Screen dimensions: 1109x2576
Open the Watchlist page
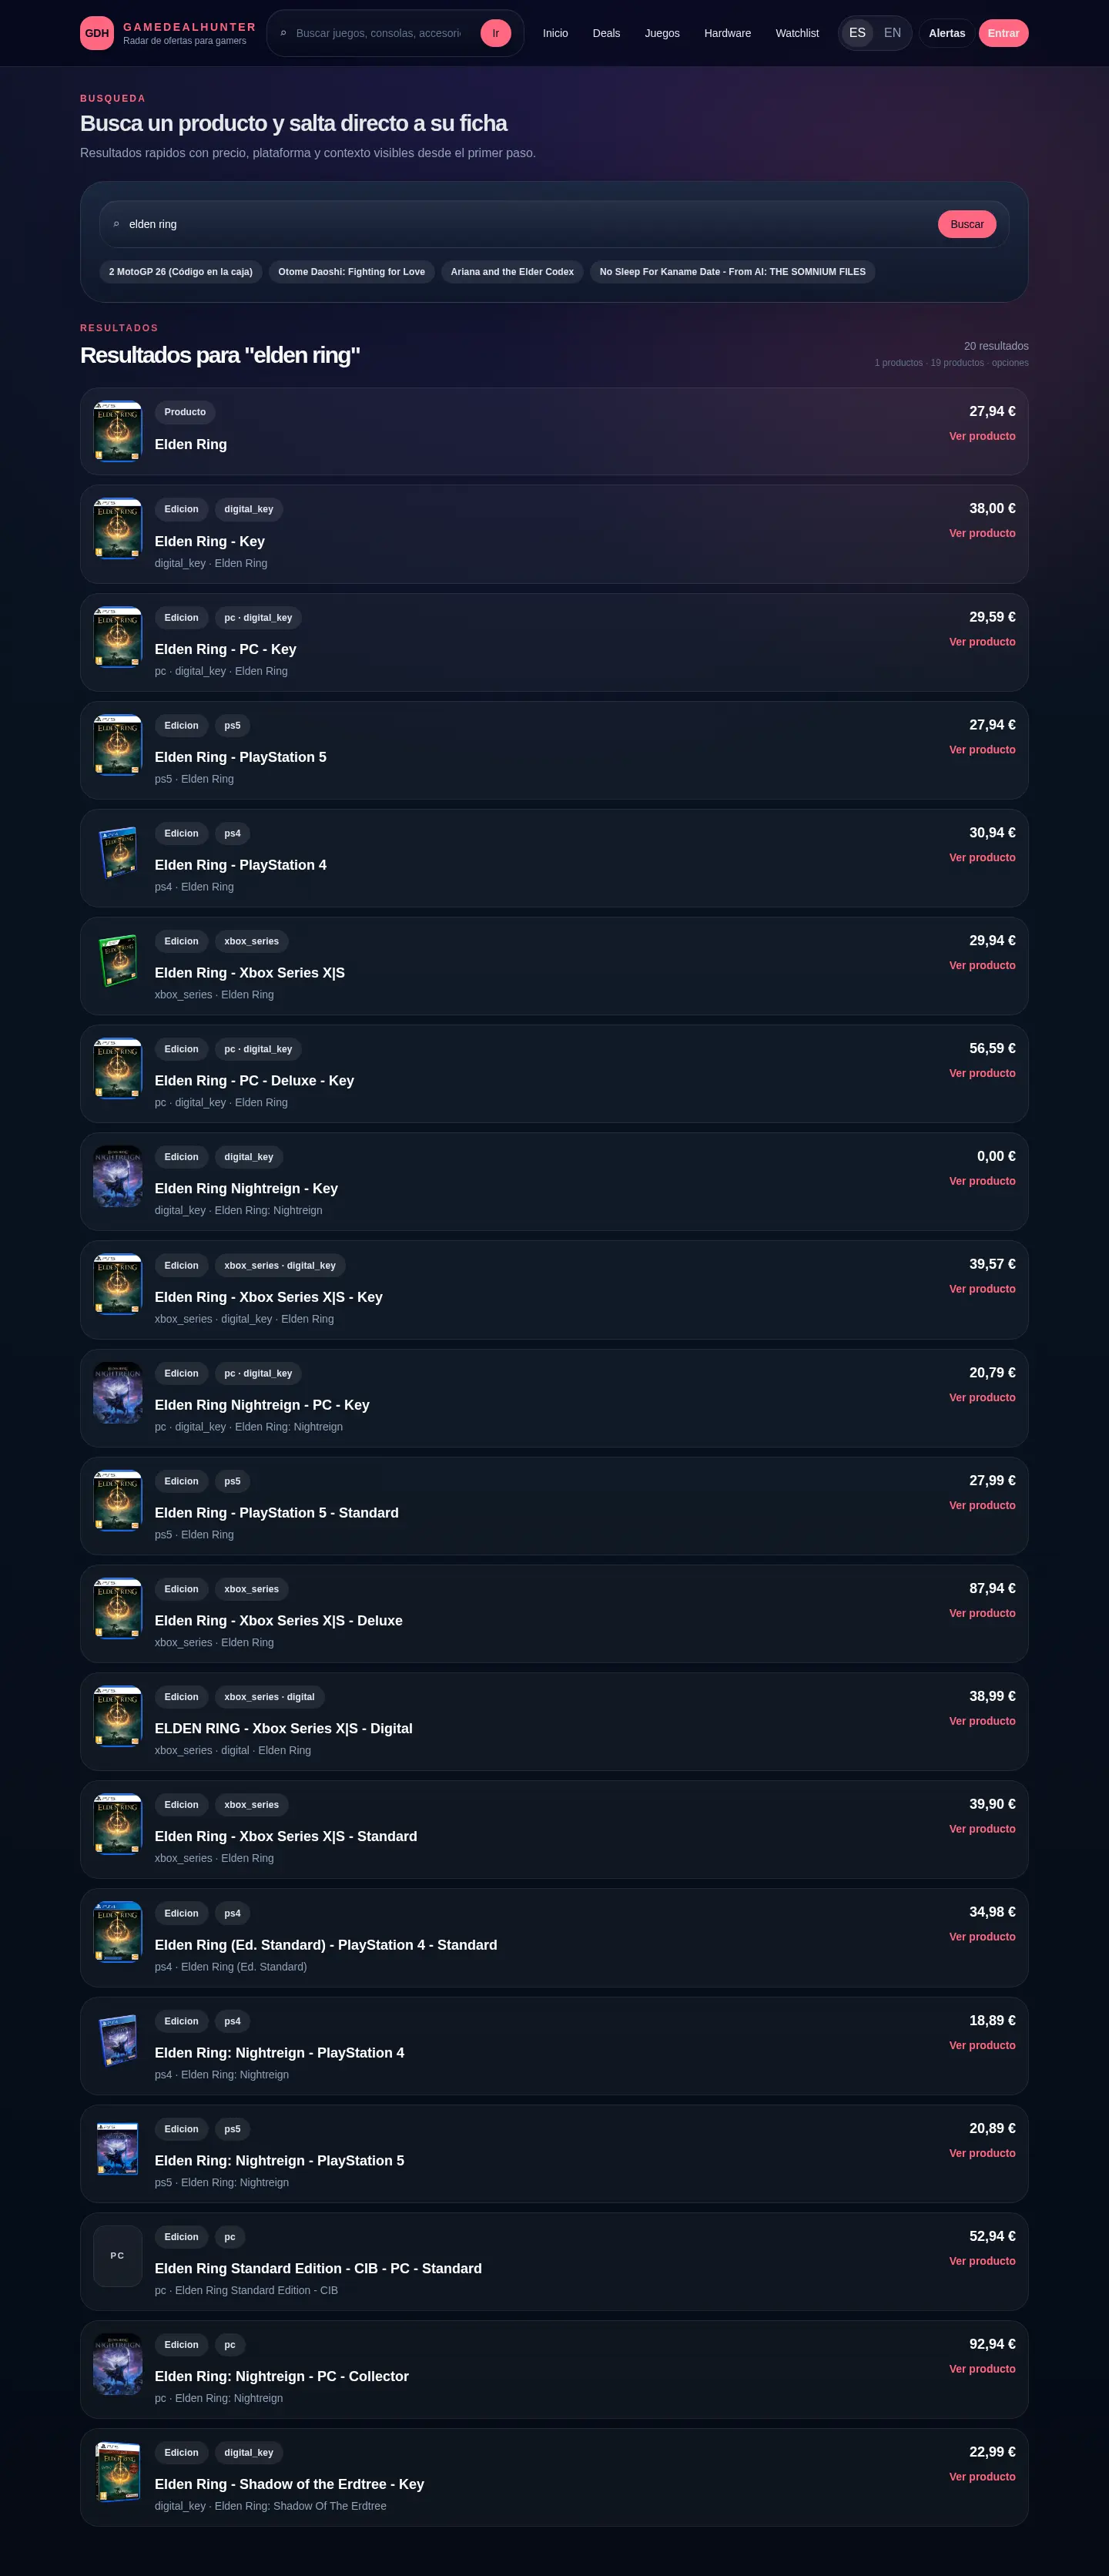click(x=796, y=33)
